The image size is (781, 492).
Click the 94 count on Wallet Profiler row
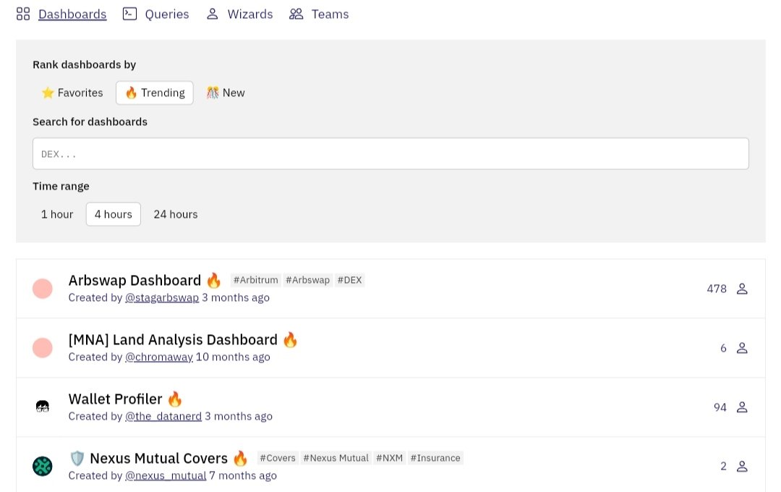(720, 407)
